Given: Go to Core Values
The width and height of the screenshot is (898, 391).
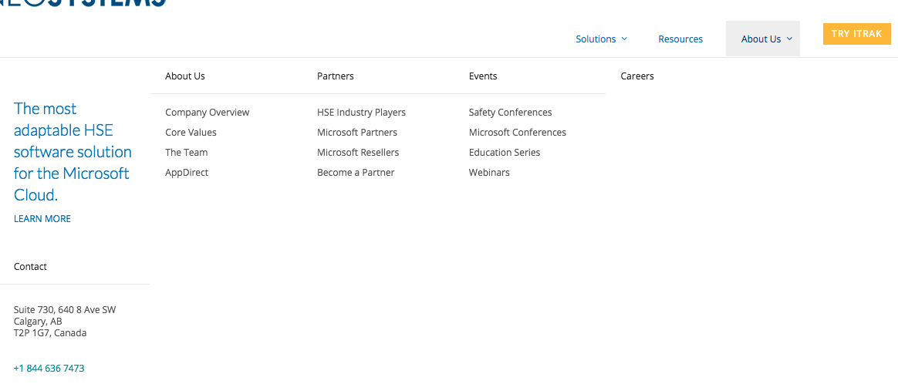Looking at the screenshot, I should pos(191,132).
